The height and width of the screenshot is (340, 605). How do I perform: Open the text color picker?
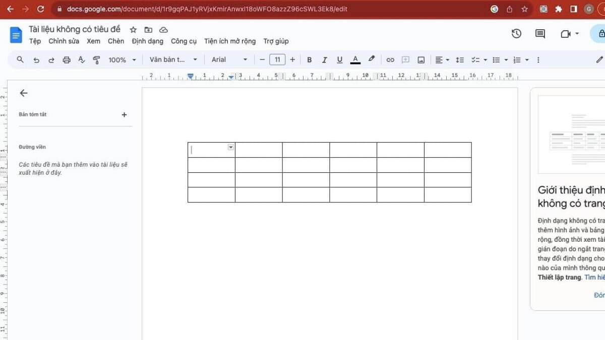click(x=355, y=60)
